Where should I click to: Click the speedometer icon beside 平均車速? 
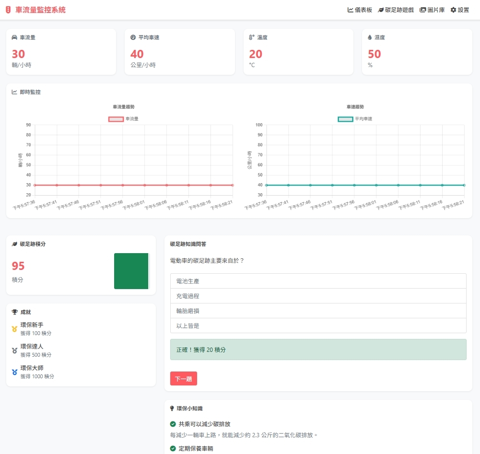coord(133,37)
